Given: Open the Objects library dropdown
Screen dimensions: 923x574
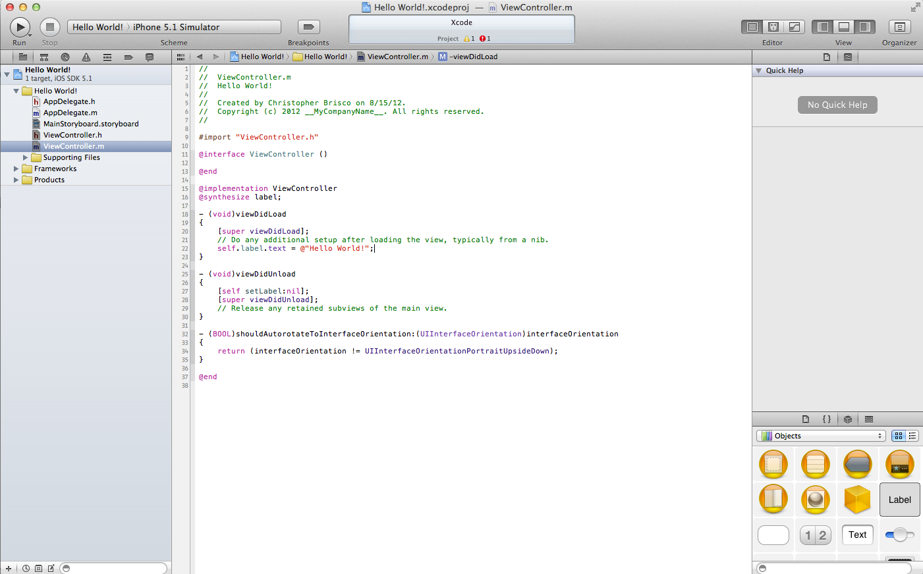Looking at the screenshot, I should pyautogui.click(x=821, y=436).
